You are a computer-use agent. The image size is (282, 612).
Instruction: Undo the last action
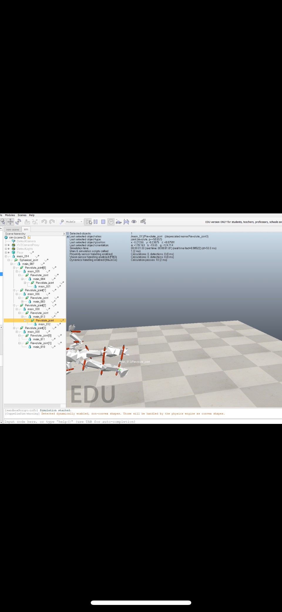coord(44,222)
